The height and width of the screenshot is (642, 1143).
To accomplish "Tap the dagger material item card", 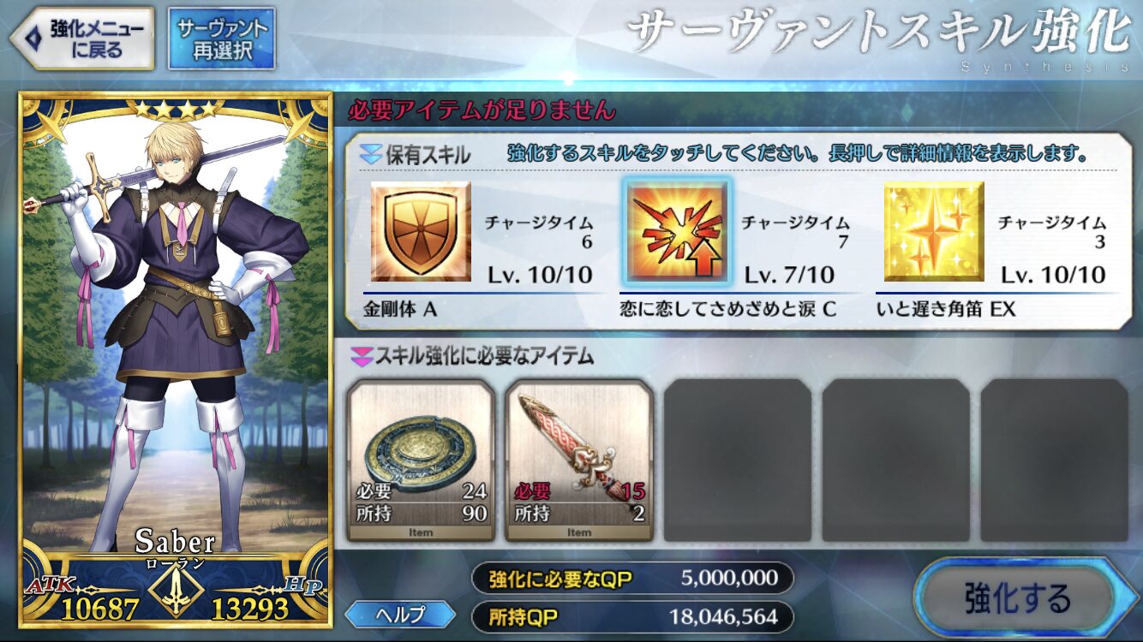I will tap(579, 461).
